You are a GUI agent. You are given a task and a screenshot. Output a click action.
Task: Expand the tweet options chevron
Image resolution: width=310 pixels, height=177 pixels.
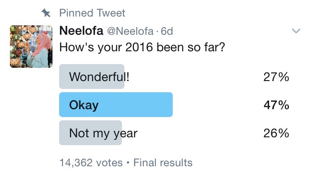pyautogui.click(x=296, y=31)
